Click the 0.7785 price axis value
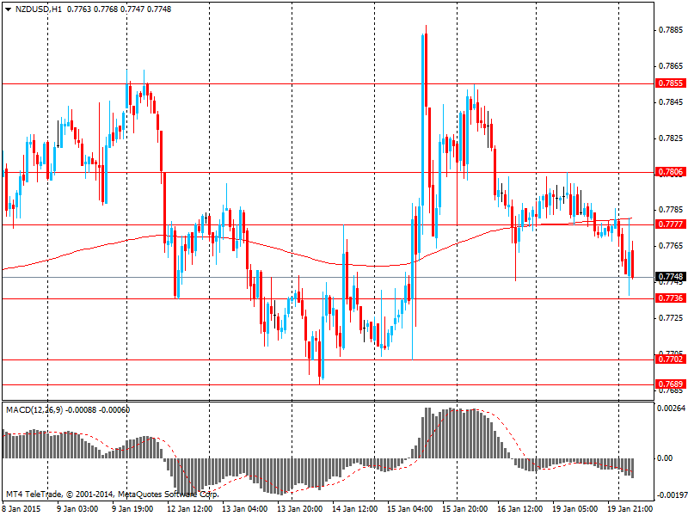 [x=671, y=210]
